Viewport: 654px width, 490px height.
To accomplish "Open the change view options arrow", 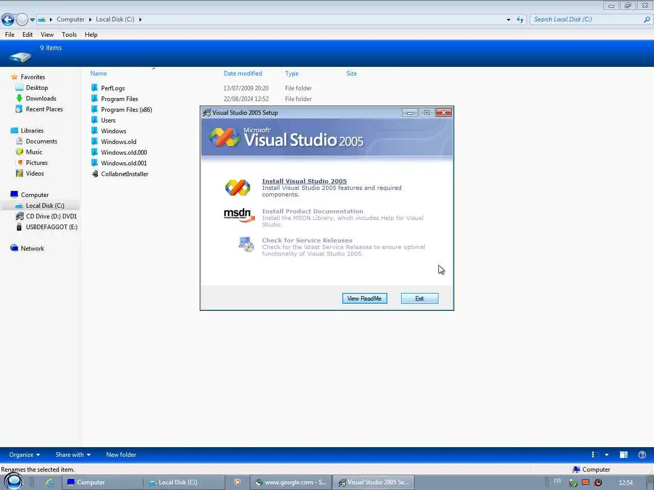I will tap(606, 455).
